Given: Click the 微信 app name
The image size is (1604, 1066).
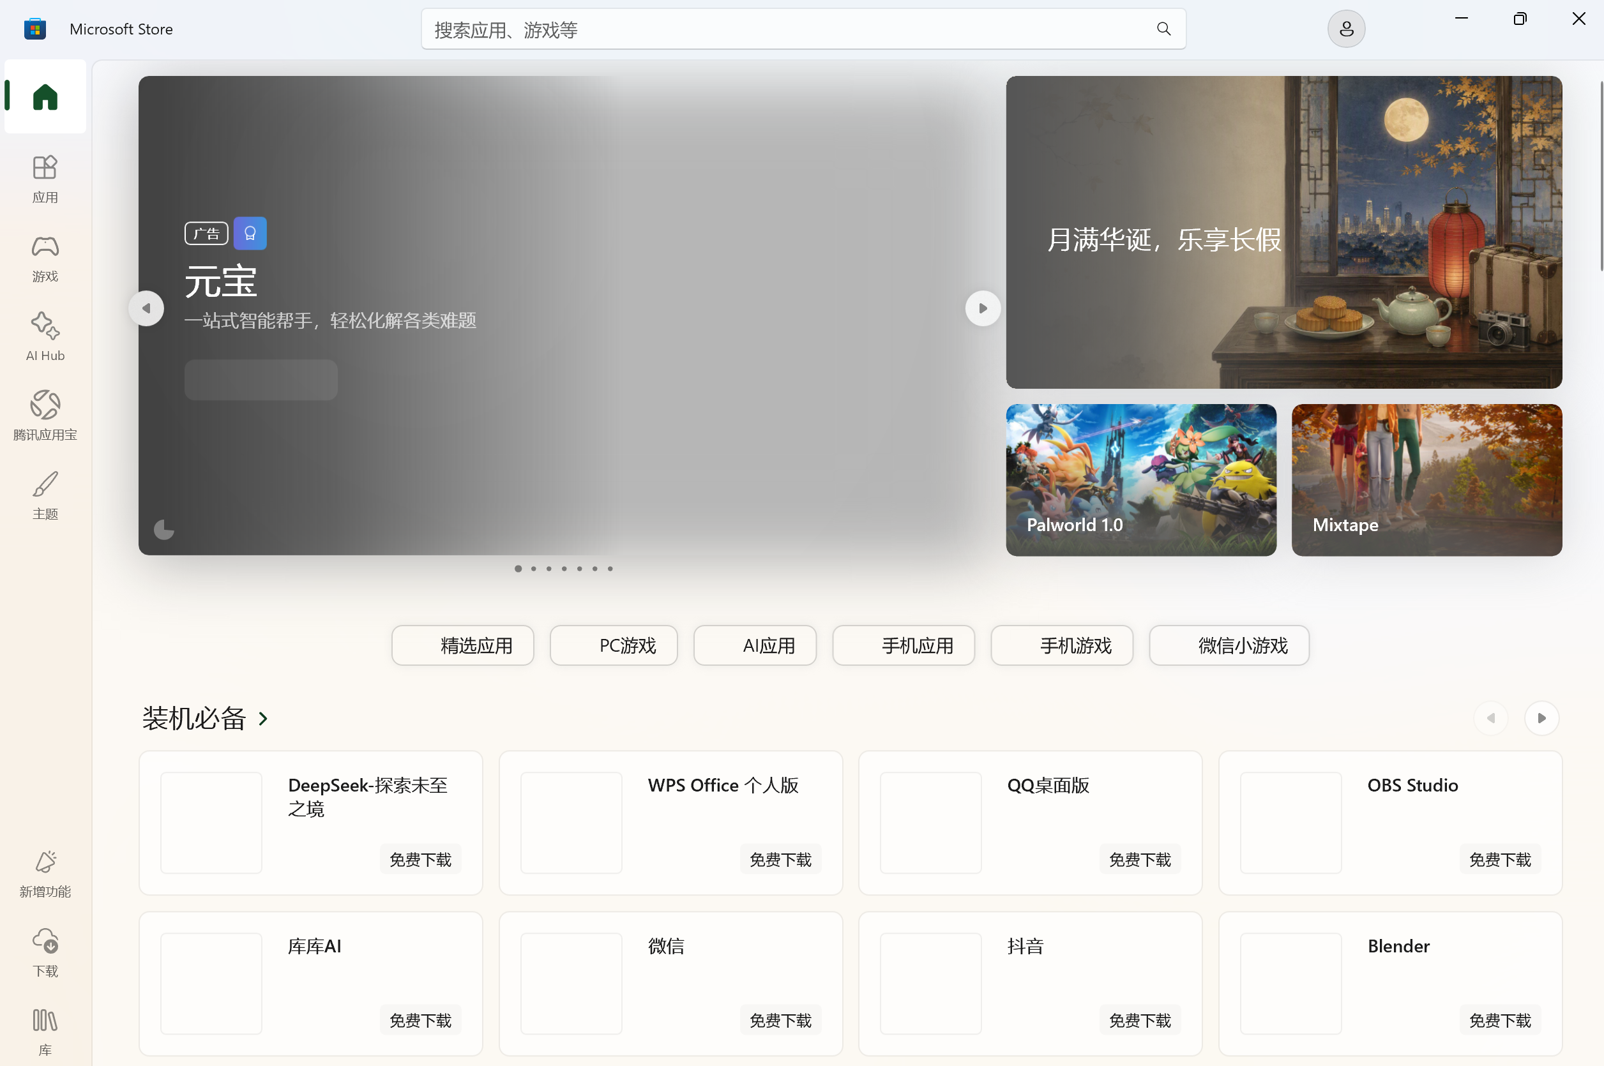Looking at the screenshot, I should 665,947.
